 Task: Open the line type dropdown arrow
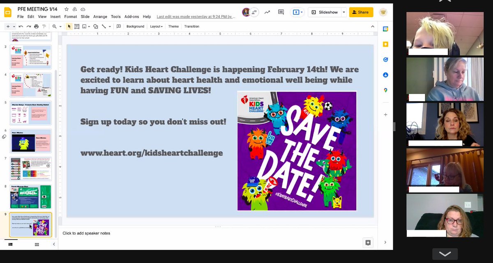pos(109,27)
